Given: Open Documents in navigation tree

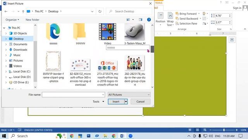Looking at the screenshot, I should 20,44.
